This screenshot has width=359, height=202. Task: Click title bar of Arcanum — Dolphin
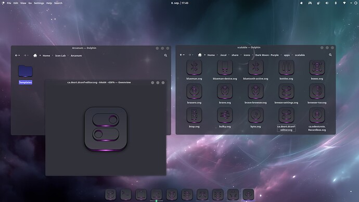coord(84,48)
